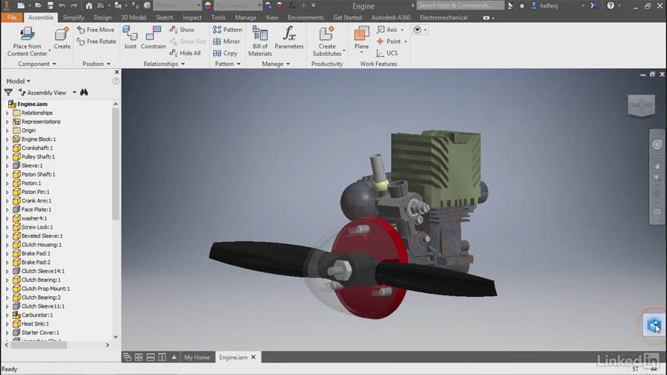Viewport: 667px width, 375px height.
Task: Open the Position panel dropdown
Action: [96, 64]
